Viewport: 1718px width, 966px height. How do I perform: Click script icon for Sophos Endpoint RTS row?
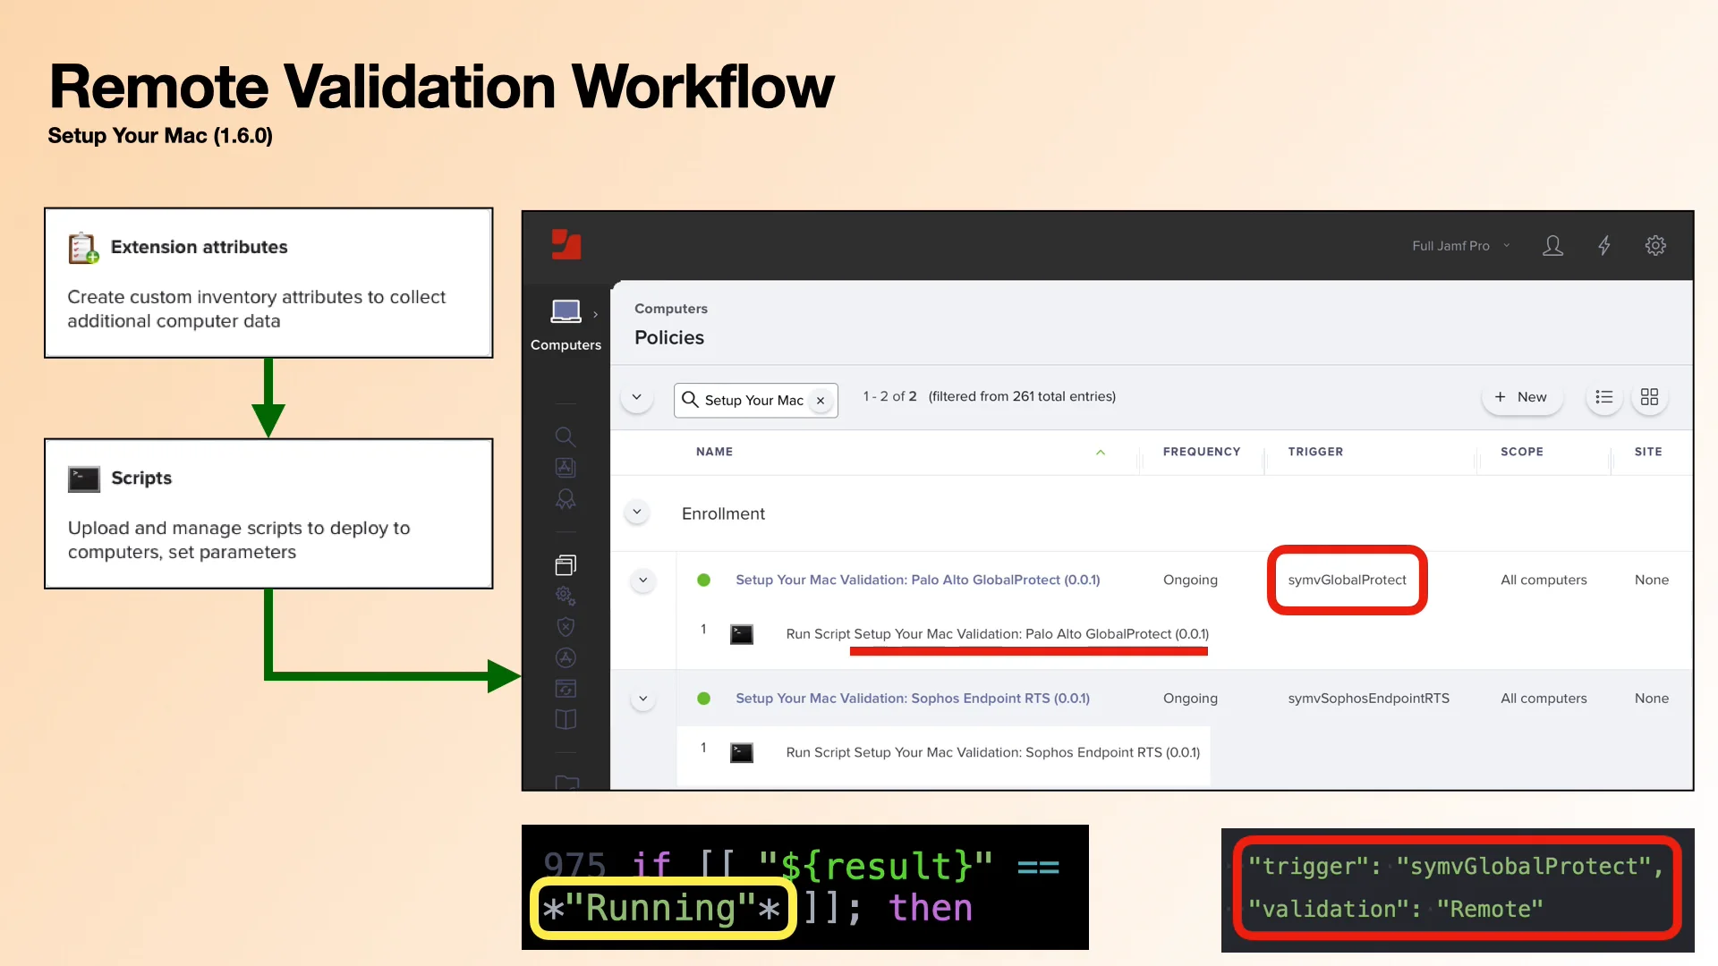click(742, 753)
